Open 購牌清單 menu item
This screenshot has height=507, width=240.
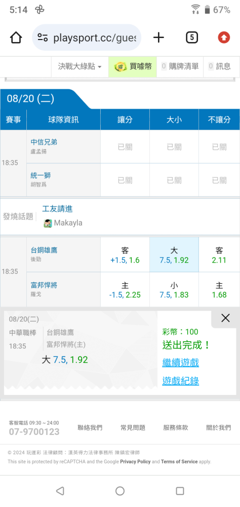pos(180,66)
